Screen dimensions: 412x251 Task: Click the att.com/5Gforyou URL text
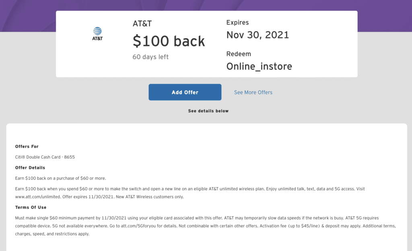click(x=138, y=226)
